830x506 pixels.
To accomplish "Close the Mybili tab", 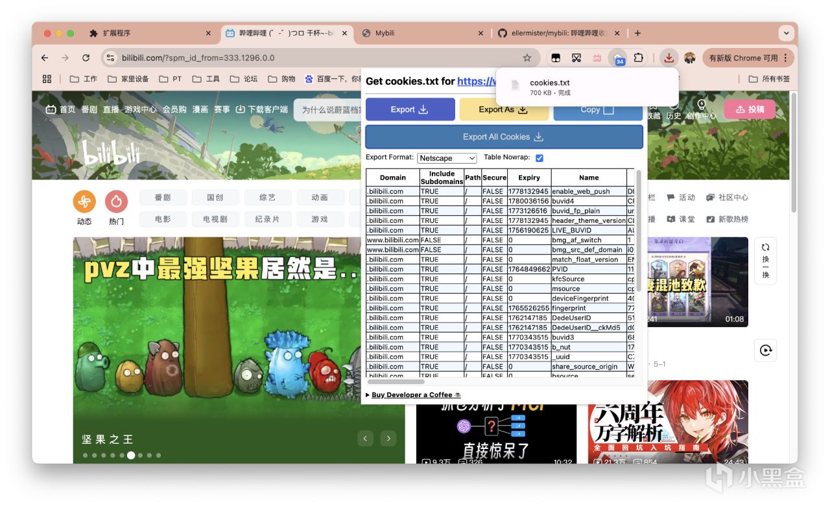I will (480, 33).
